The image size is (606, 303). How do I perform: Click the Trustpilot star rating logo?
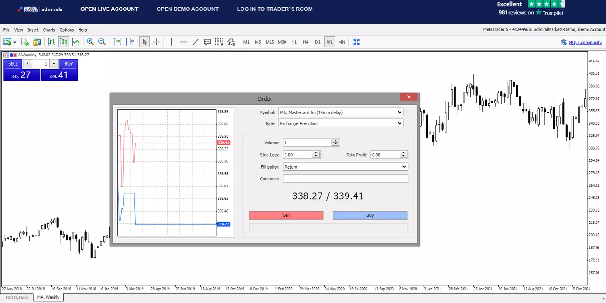[547, 4]
